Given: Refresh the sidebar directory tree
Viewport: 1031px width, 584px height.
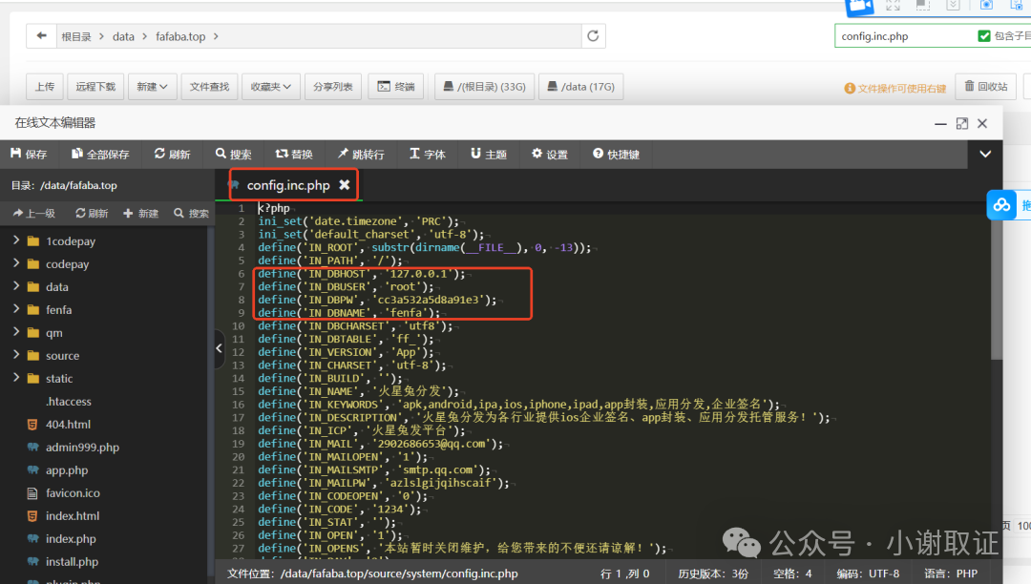Looking at the screenshot, I should 92,214.
